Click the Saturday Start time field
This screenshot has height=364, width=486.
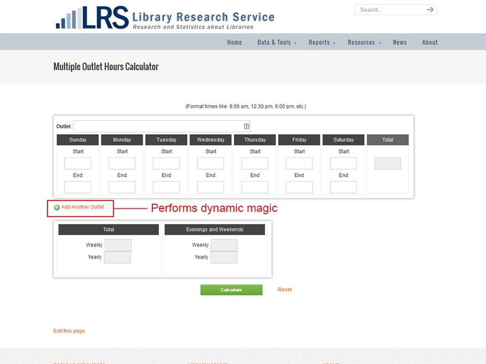[x=343, y=163]
